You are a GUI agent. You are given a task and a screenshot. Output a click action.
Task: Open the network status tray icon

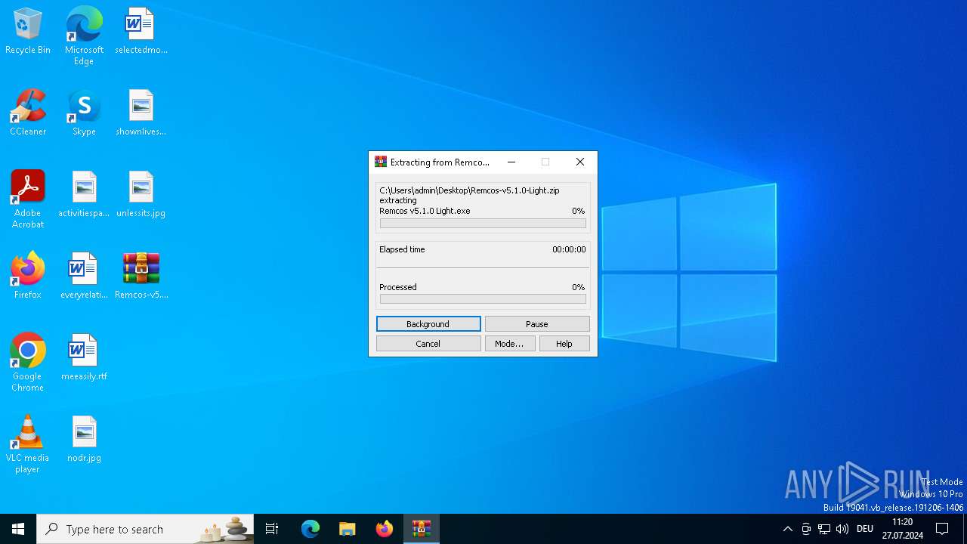824,529
